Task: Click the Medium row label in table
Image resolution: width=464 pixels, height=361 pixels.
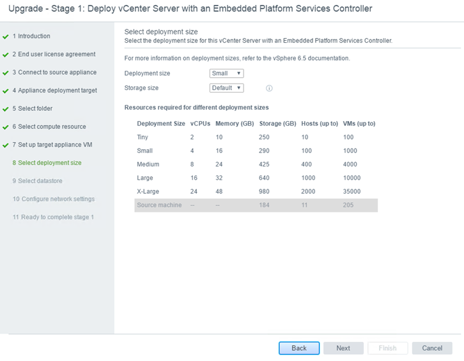Action: point(148,165)
